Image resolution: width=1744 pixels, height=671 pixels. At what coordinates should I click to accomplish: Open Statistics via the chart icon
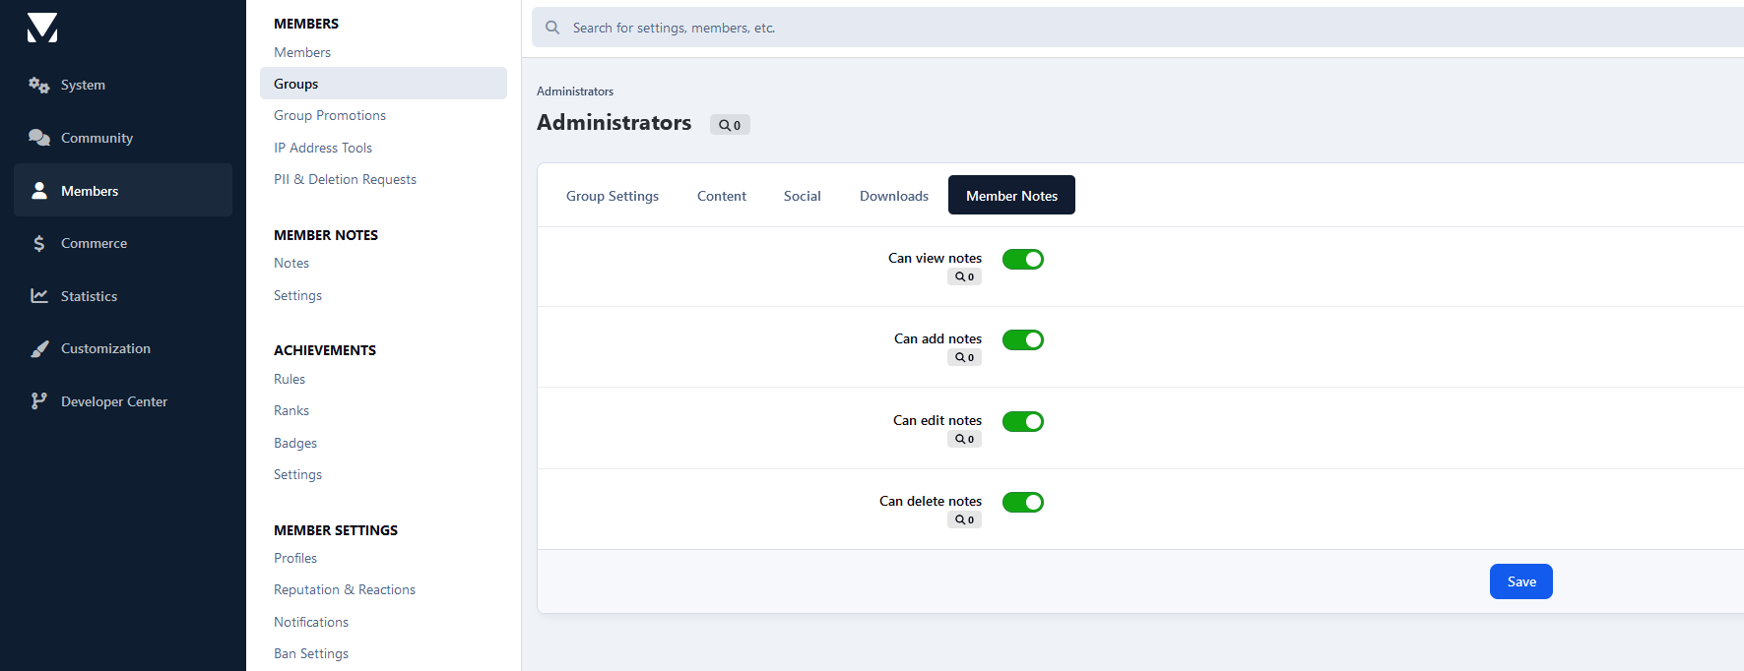click(38, 296)
